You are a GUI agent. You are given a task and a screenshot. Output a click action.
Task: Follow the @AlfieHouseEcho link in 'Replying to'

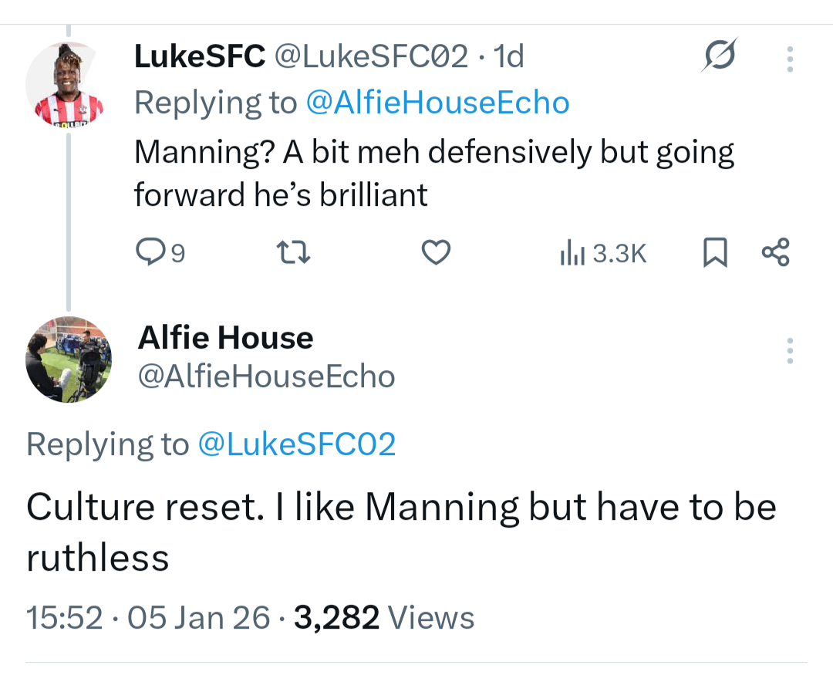tap(437, 103)
